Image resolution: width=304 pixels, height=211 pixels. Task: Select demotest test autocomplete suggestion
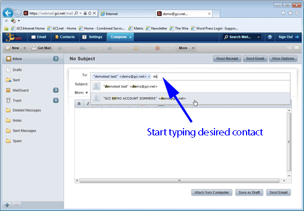(x=190, y=86)
